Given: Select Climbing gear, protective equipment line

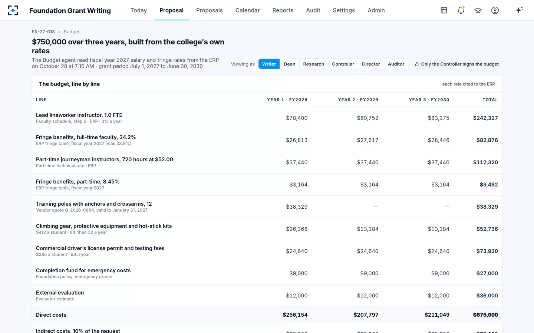Looking at the screenshot, I should (x=267, y=229).
